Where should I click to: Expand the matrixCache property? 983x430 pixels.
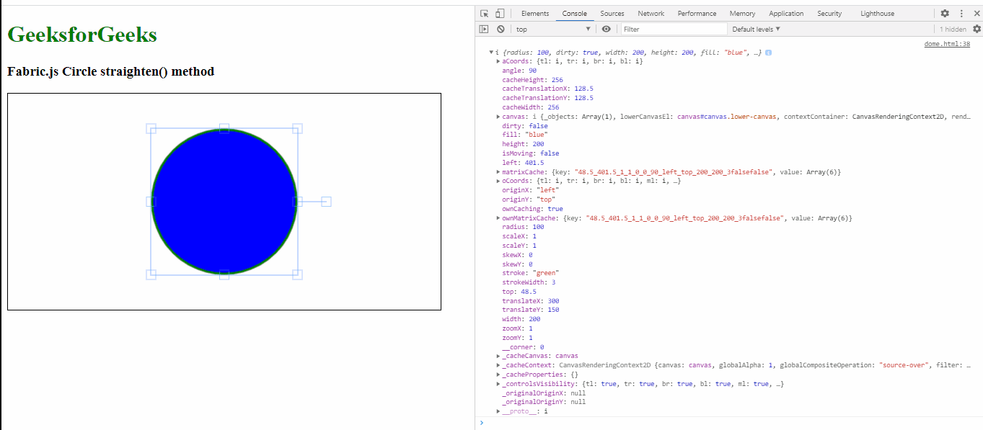pyautogui.click(x=498, y=172)
